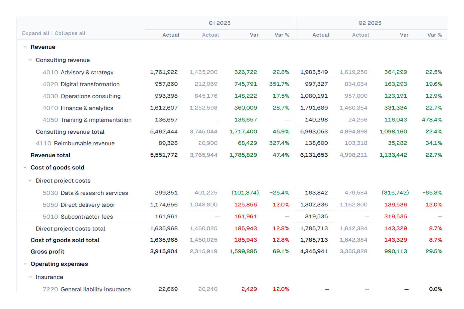Click the Q2 budget value 957,000
Screen dimensions: 464x309
356,96
